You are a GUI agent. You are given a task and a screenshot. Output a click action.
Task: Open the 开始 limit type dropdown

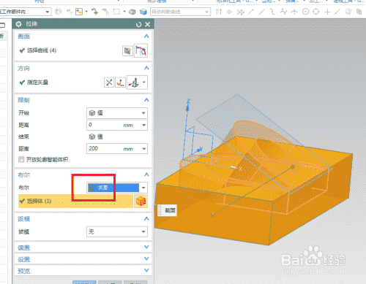click(x=117, y=113)
